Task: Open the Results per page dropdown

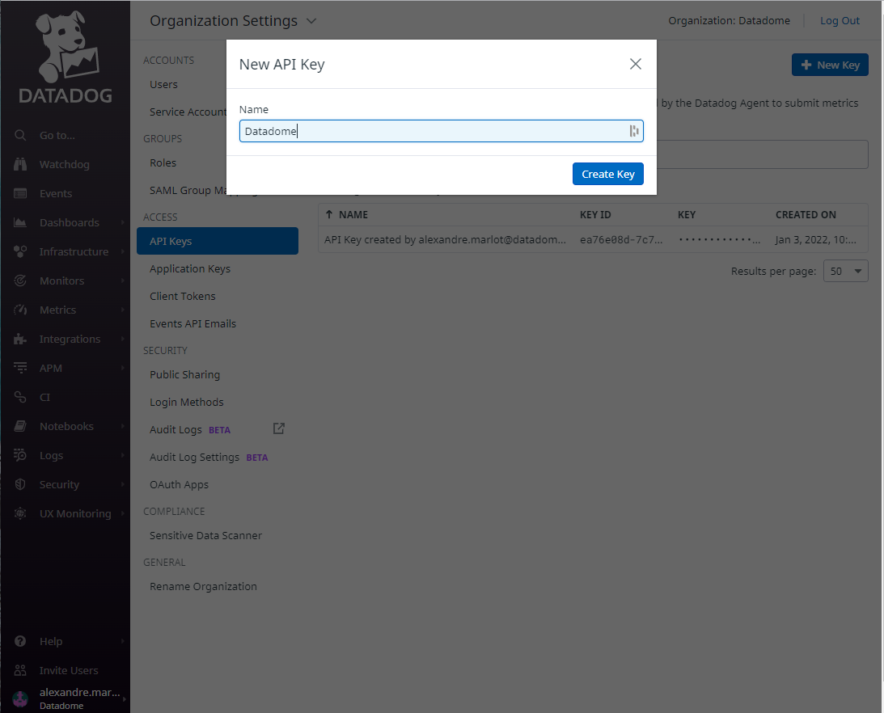Action: click(846, 271)
